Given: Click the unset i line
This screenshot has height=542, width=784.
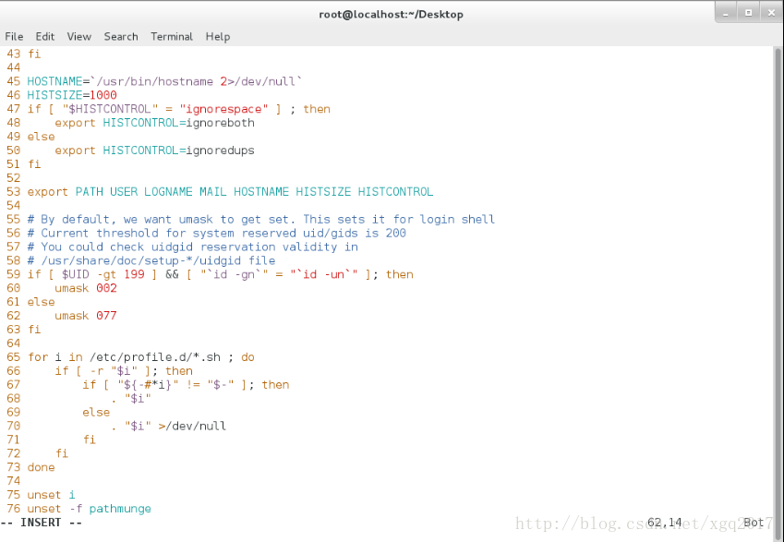Looking at the screenshot, I should point(51,495).
